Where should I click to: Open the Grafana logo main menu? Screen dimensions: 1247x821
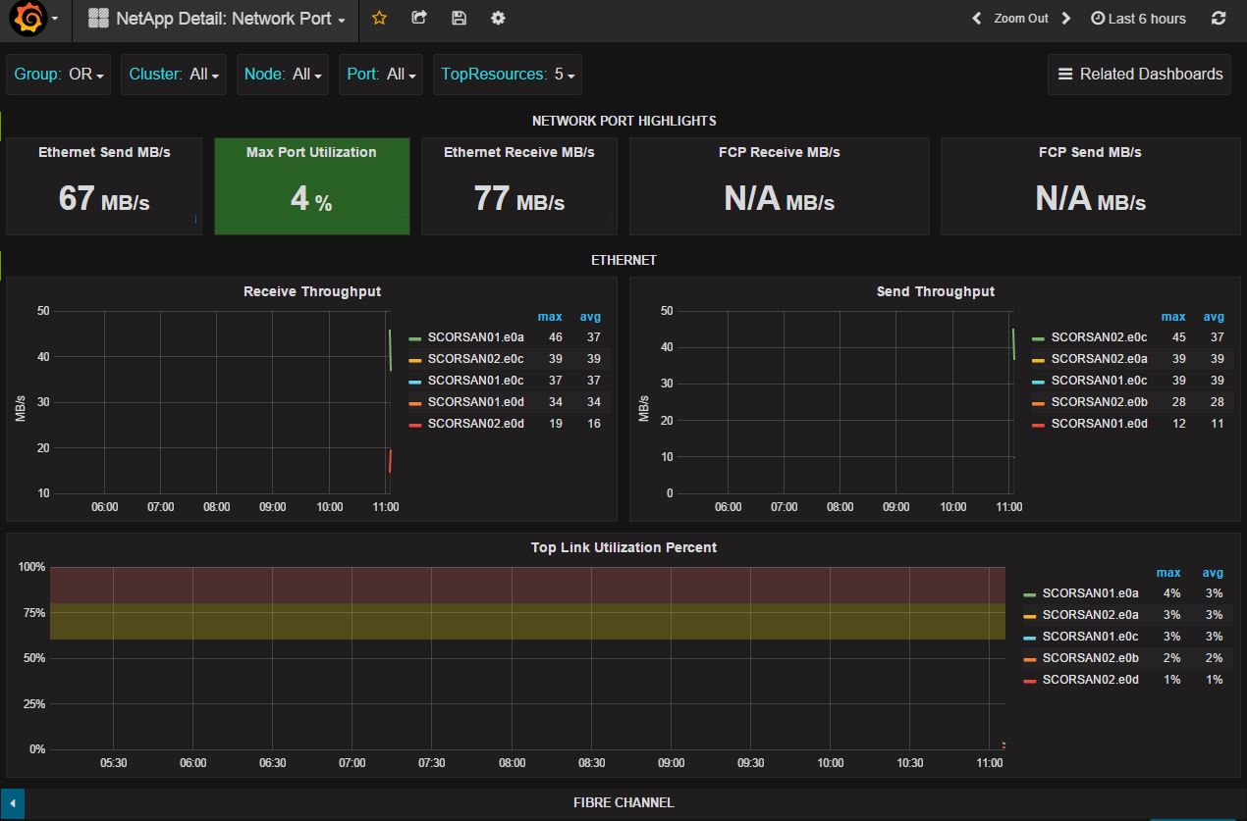pos(29,19)
